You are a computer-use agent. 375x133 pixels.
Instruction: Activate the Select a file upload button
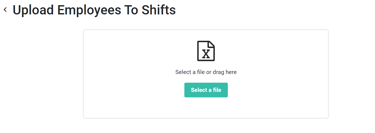pyautogui.click(x=206, y=90)
